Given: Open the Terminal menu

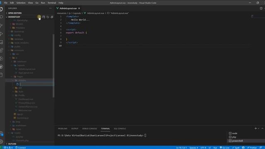Looking at the screenshot, I should coord(52,3).
